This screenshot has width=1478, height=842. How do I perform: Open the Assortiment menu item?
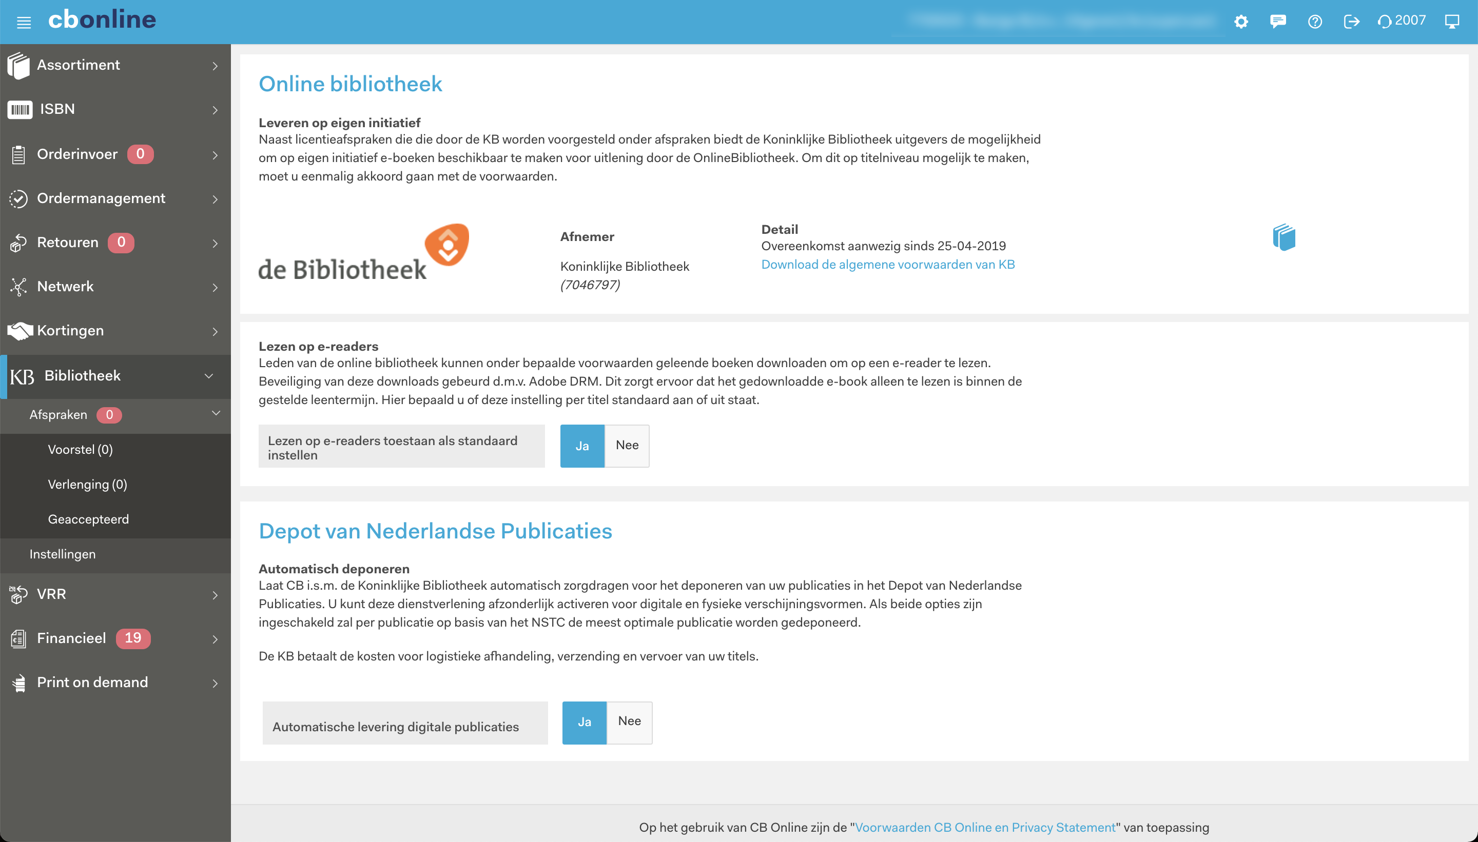[x=115, y=65]
